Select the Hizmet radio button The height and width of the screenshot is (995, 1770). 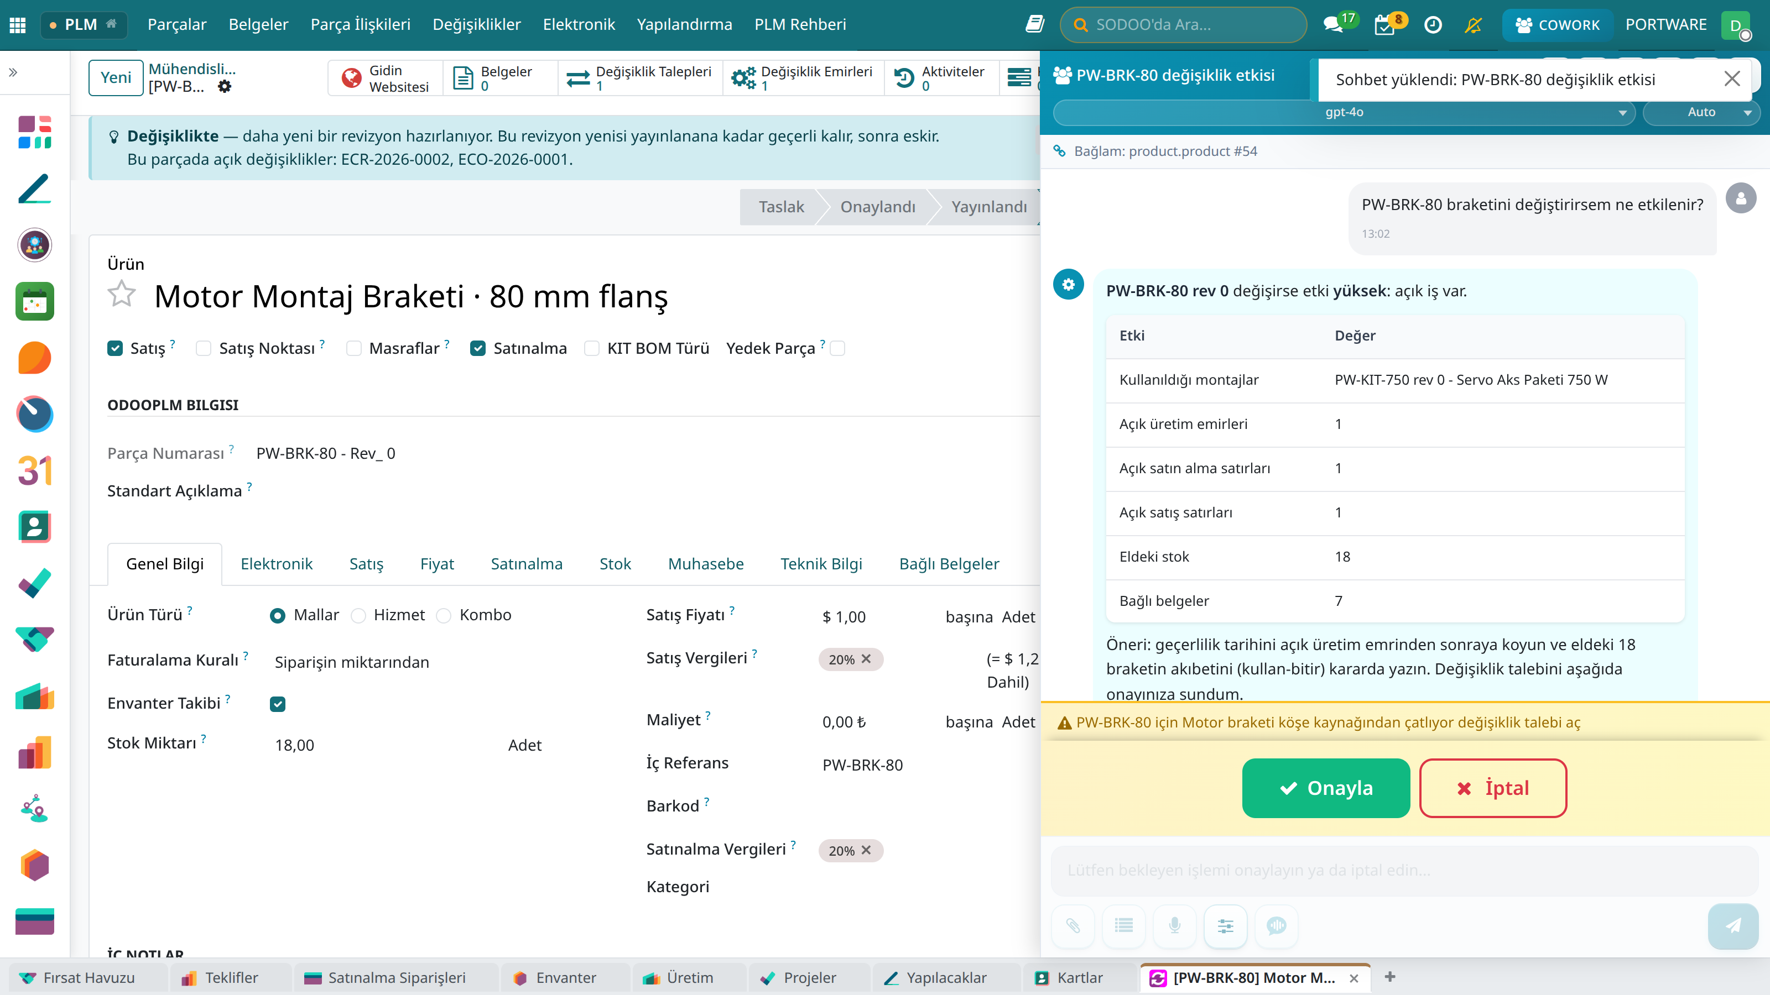[358, 615]
